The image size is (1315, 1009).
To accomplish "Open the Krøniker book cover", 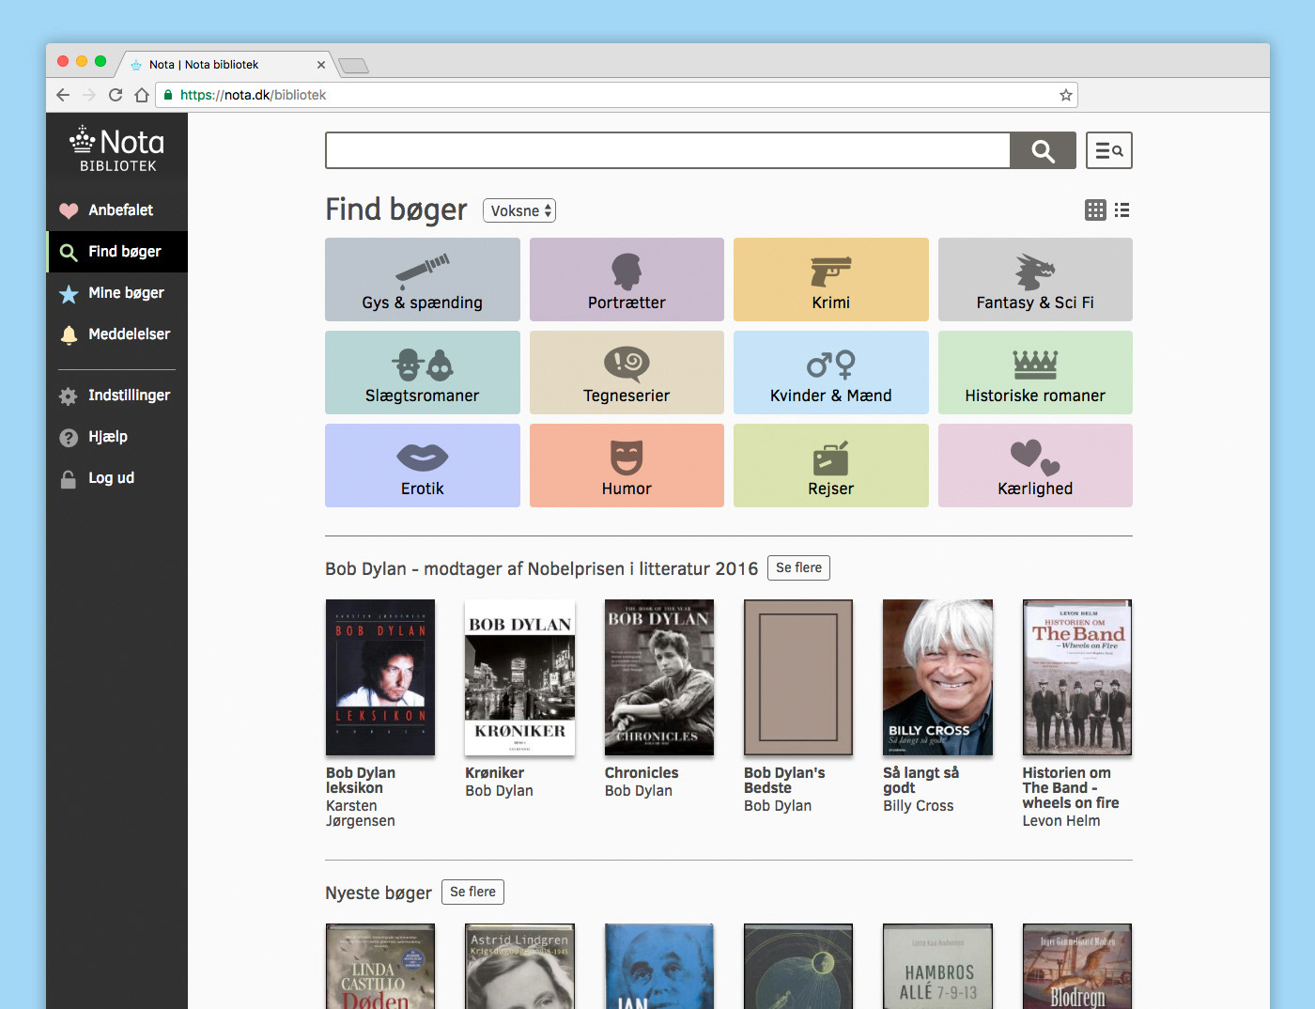I will coord(519,677).
